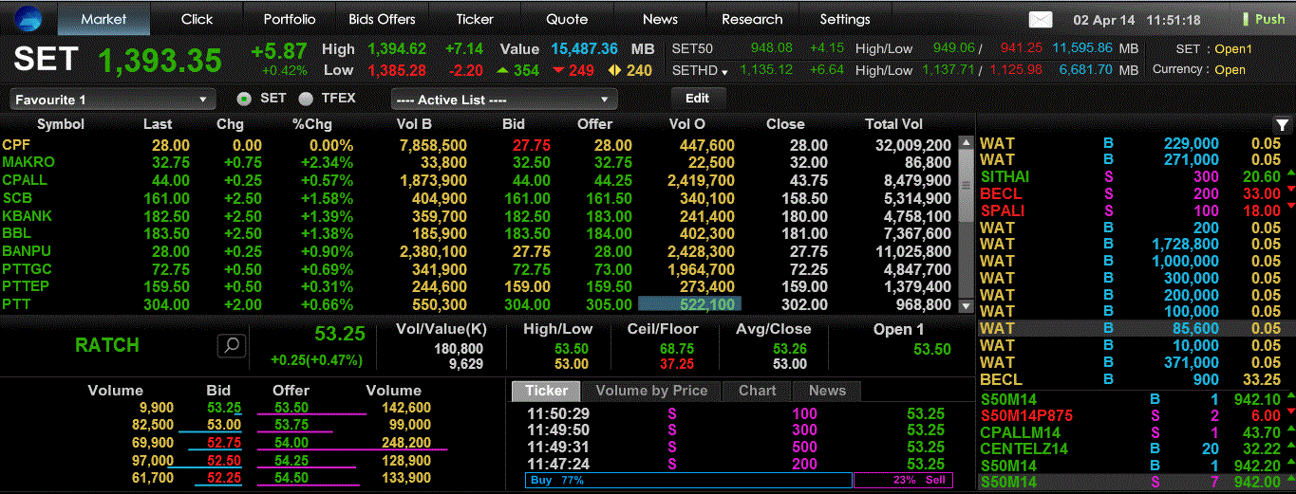Viewport: 1296px width, 494px height.
Task: Open the Market menu tab
Action: tap(103, 19)
